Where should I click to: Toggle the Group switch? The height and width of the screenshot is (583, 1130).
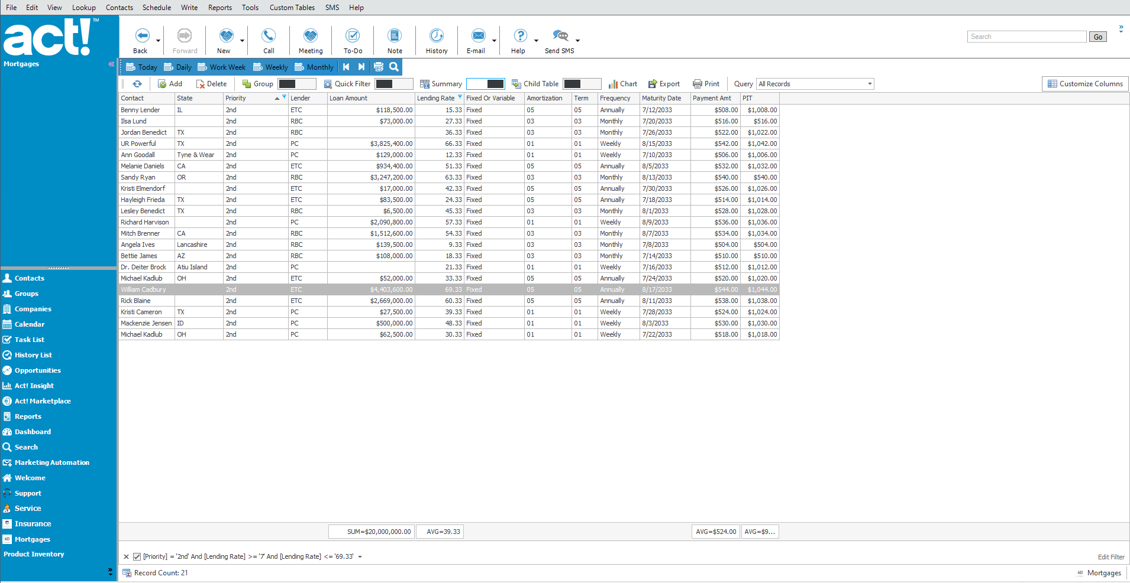click(x=296, y=84)
